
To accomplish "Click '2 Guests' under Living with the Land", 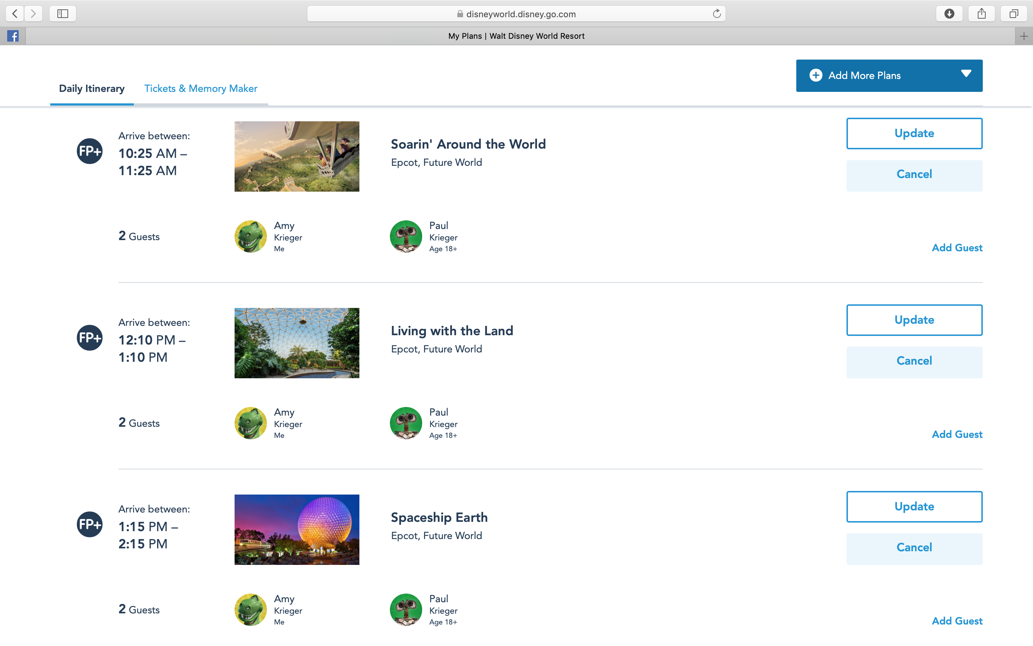I will 139,423.
